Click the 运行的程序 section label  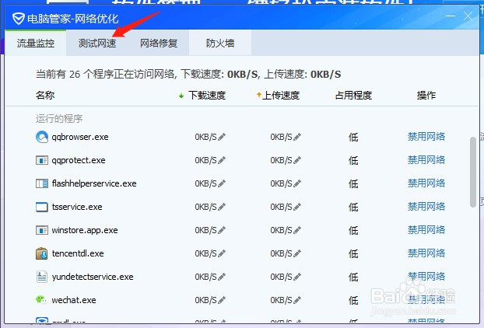pyautogui.click(x=59, y=119)
